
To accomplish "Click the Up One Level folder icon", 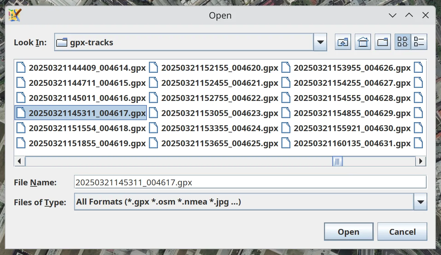I will coord(343,42).
